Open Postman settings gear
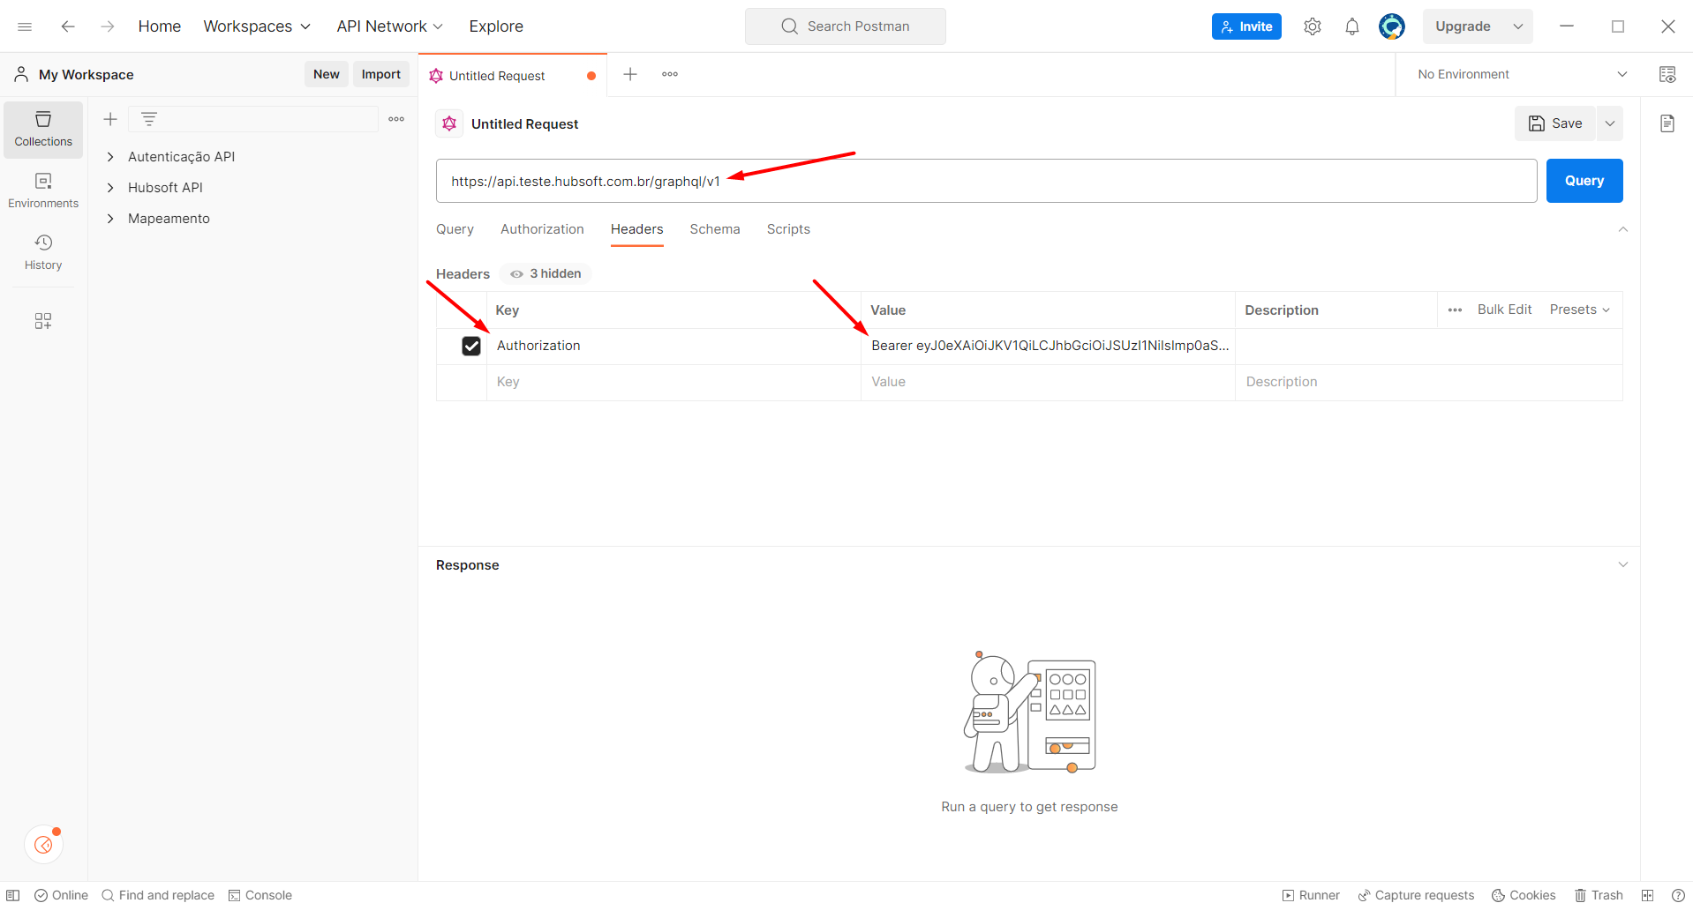 [x=1313, y=26]
